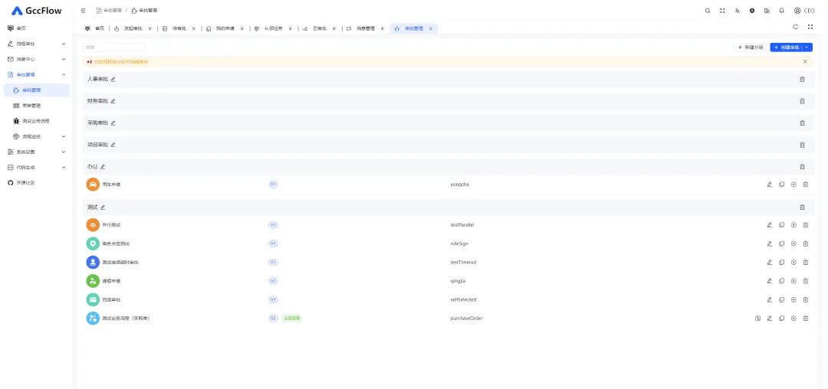
Task: Open the dropdown arrow on 创建审批 button
Action: 807,47
